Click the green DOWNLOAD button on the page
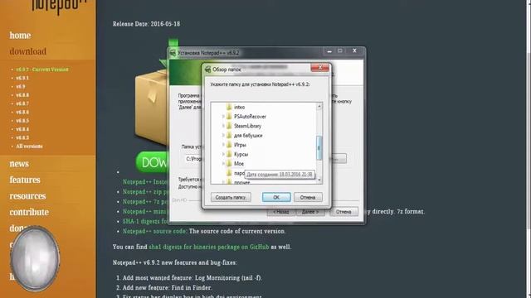The height and width of the screenshot is (298, 531). pyautogui.click(x=152, y=162)
